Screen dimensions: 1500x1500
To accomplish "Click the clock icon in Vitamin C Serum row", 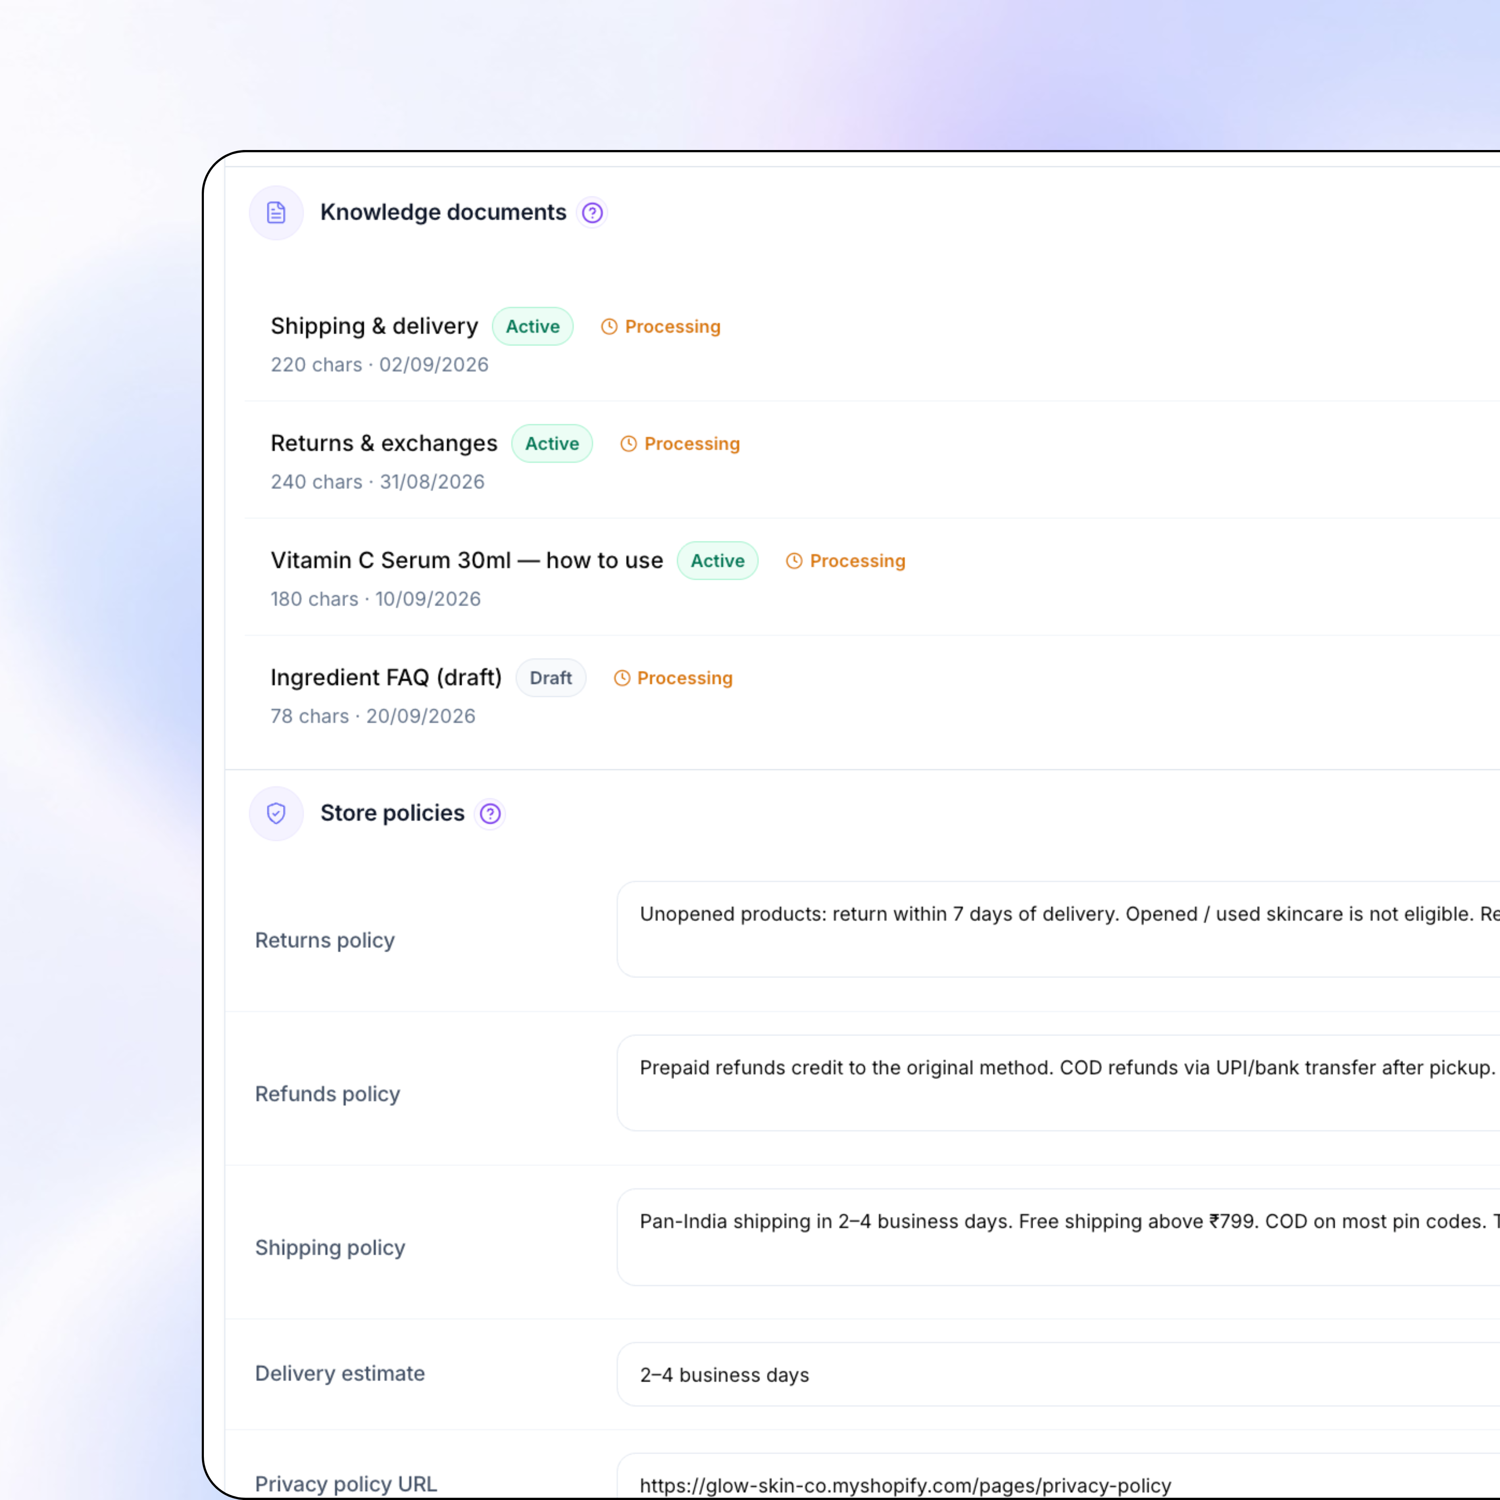I will pos(794,562).
